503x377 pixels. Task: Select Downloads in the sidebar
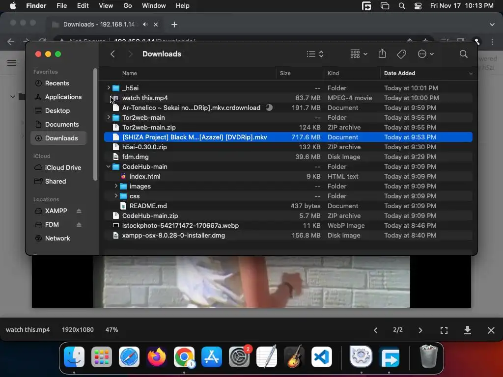pos(58,138)
